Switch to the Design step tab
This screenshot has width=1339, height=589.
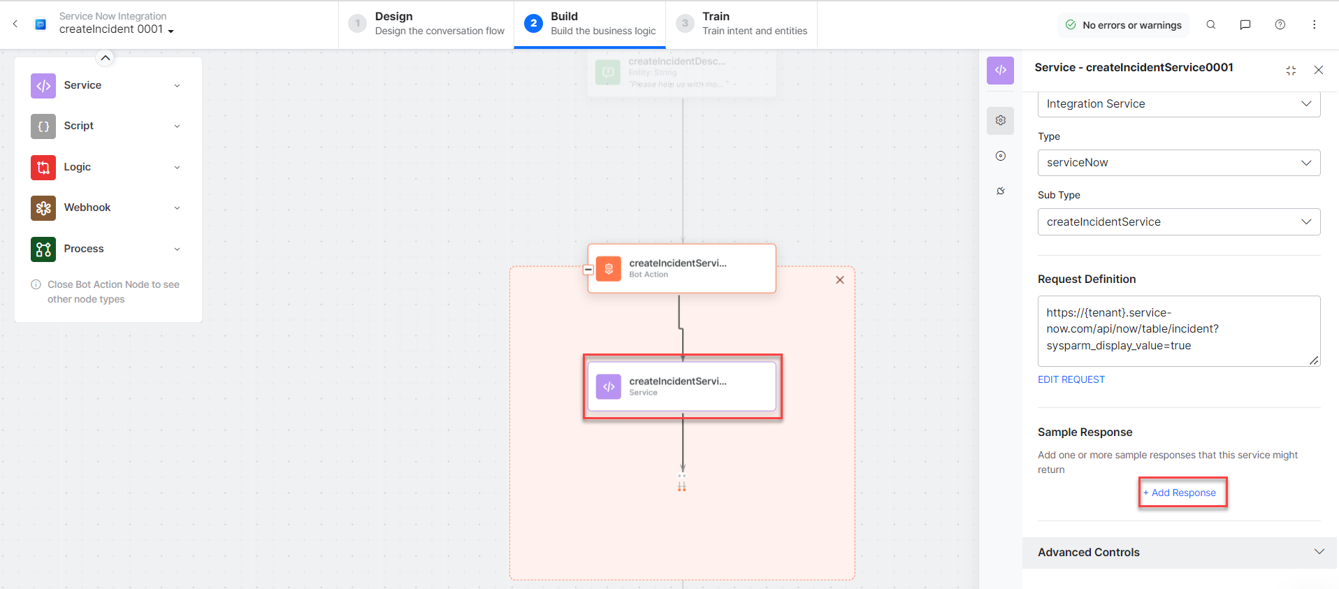(426, 24)
